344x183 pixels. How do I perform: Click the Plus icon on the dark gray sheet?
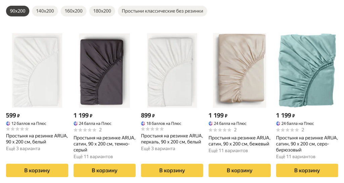click(76, 124)
